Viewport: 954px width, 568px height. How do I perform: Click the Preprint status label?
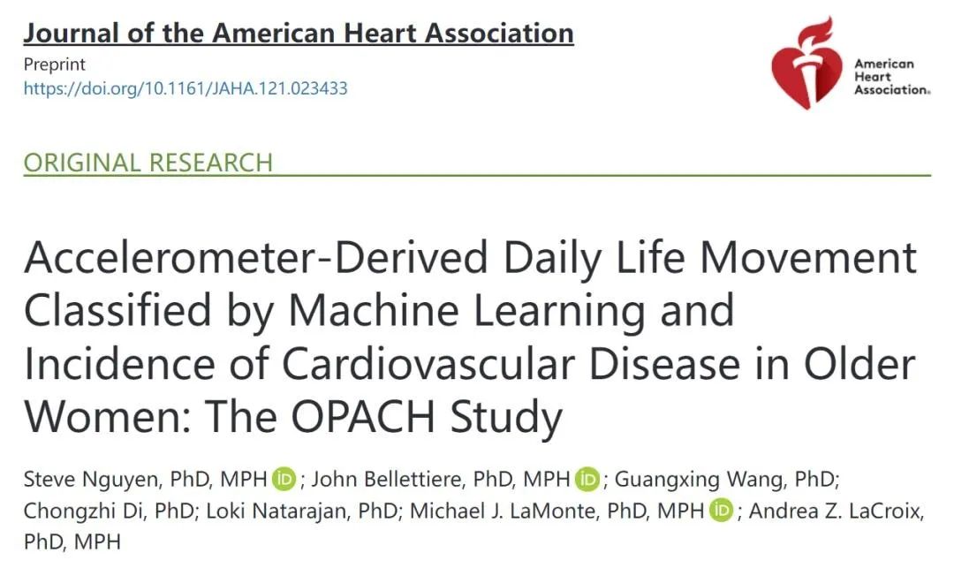pyautogui.click(x=55, y=64)
